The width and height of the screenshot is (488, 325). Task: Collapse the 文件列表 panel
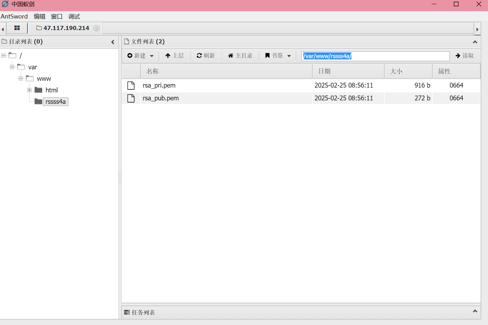pos(475,42)
